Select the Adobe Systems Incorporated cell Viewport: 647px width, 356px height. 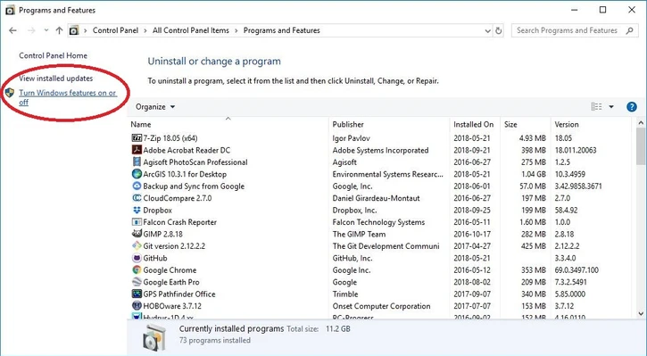380,150
